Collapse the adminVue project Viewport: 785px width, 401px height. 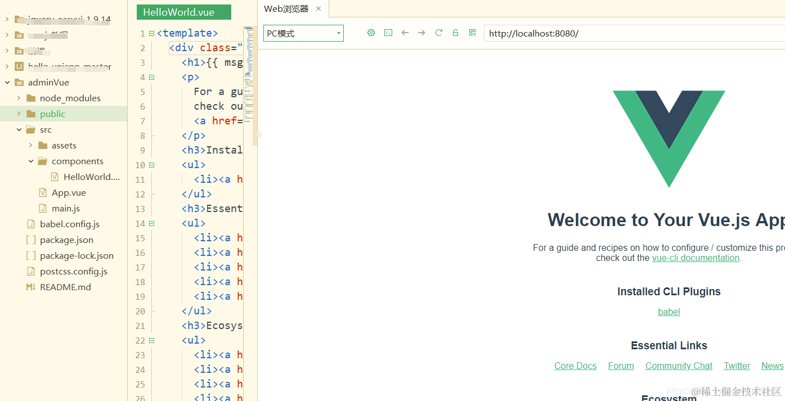[7, 82]
